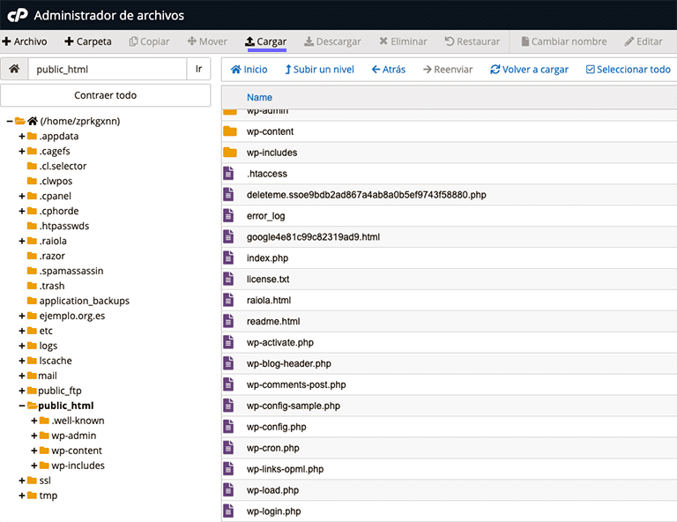677x522 pixels.
Task: Go to Inicio in navigation bar
Action: [x=249, y=70]
